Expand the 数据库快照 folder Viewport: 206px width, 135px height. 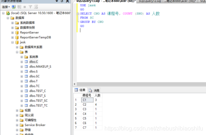(x=13, y=28)
